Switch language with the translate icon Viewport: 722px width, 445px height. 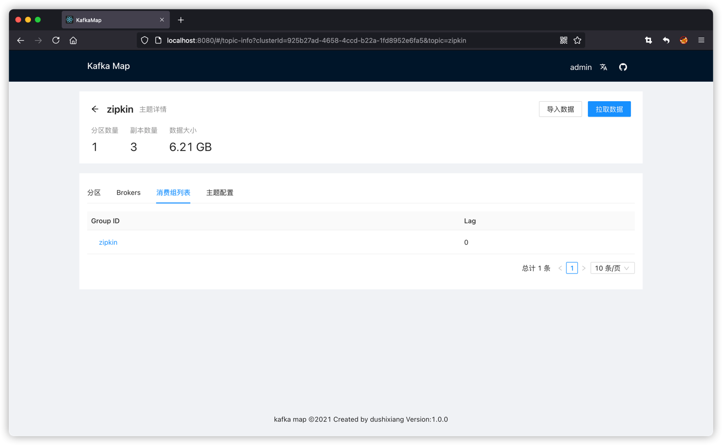[x=604, y=67]
